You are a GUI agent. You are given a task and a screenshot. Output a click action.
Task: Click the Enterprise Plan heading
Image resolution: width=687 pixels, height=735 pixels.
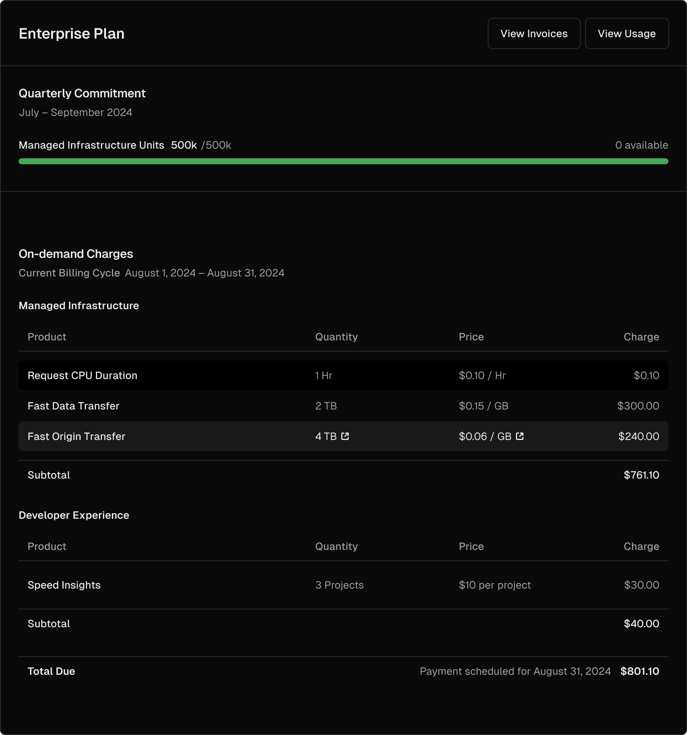point(71,33)
